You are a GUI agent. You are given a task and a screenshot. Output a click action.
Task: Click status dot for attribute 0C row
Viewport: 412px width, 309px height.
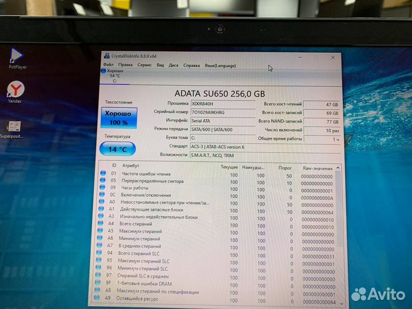102,195
